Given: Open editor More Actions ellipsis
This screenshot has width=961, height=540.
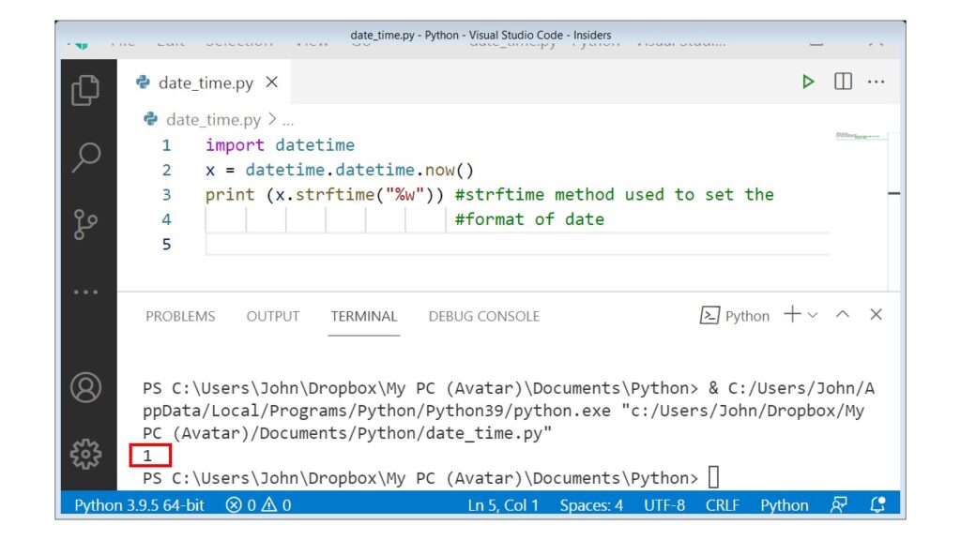Looking at the screenshot, I should tap(876, 82).
